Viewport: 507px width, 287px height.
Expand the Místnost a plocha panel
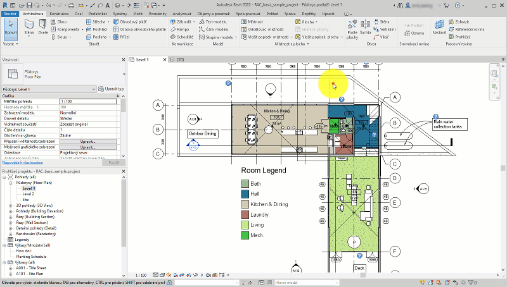[x=292, y=44]
